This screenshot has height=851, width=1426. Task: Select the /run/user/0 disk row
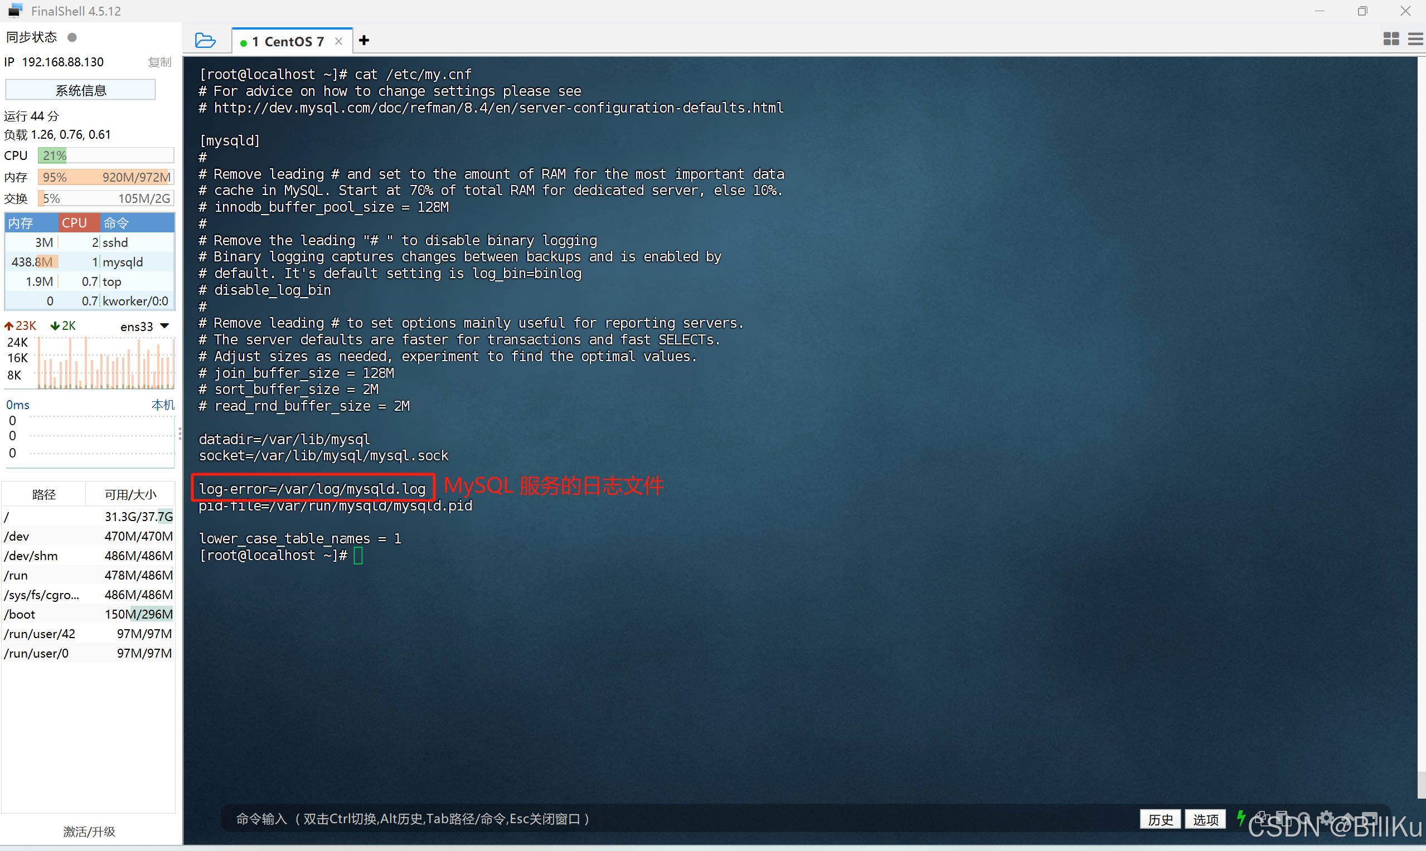[x=88, y=653]
